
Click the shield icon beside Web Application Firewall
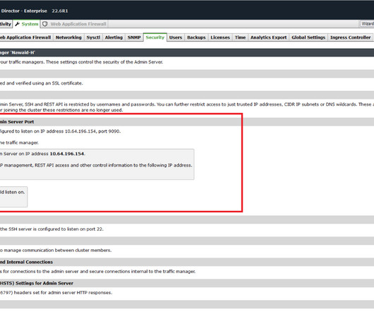[45, 24]
